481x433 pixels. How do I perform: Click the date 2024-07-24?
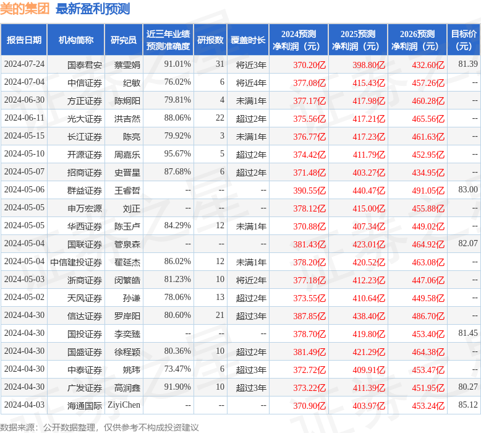[24, 64]
